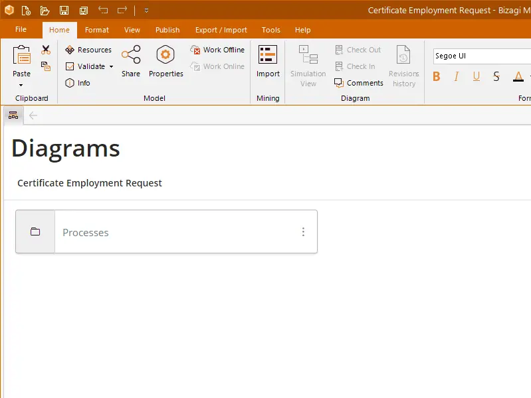531x398 pixels.
Task: Open a model via folder icon in title bar
Action: pos(45,11)
